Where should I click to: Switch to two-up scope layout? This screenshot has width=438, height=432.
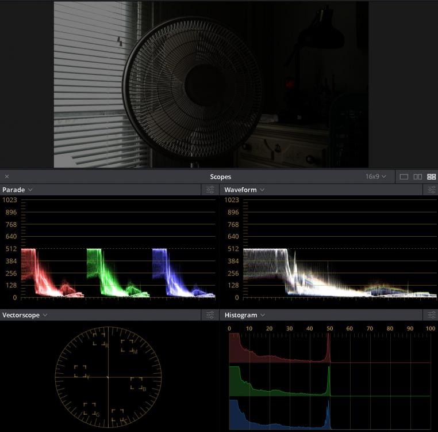click(x=418, y=177)
